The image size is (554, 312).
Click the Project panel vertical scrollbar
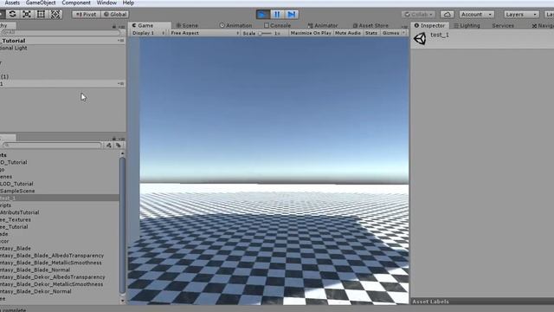click(122, 225)
